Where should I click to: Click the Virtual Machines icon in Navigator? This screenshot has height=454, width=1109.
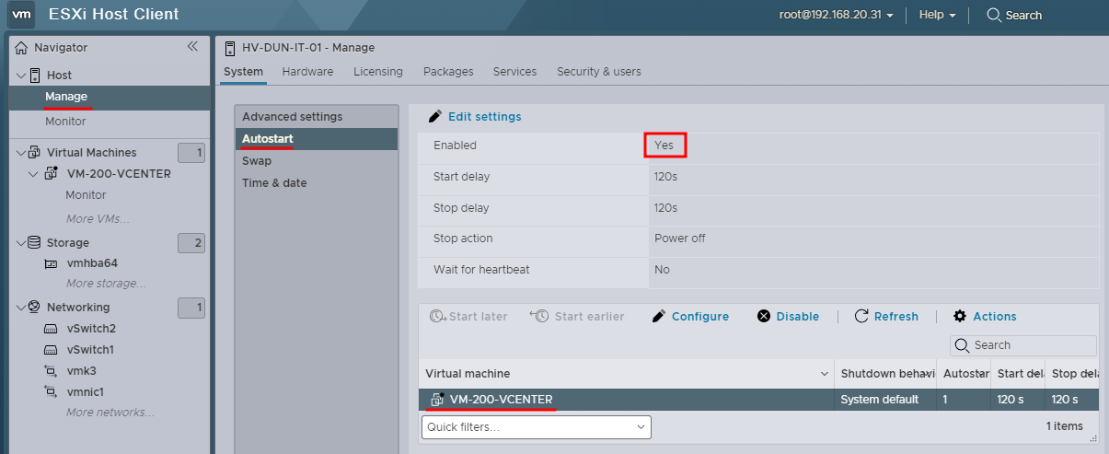tap(35, 152)
